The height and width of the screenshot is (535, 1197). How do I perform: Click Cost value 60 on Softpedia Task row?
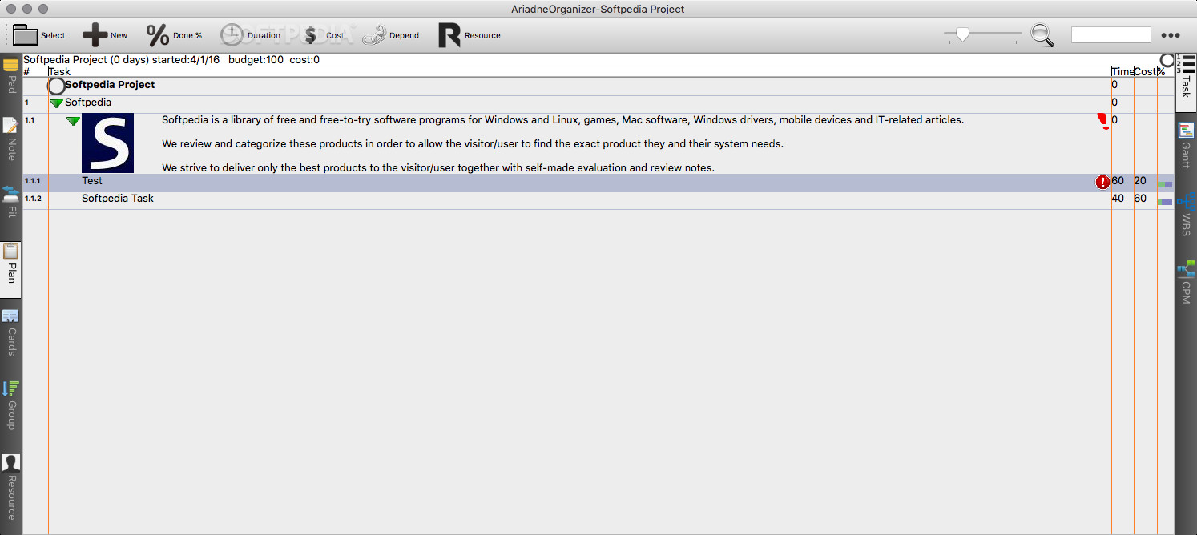point(1140,199)
